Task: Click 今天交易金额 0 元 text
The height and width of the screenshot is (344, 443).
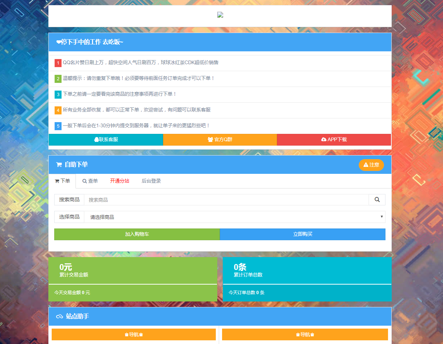Action: (x=72, y=293)
